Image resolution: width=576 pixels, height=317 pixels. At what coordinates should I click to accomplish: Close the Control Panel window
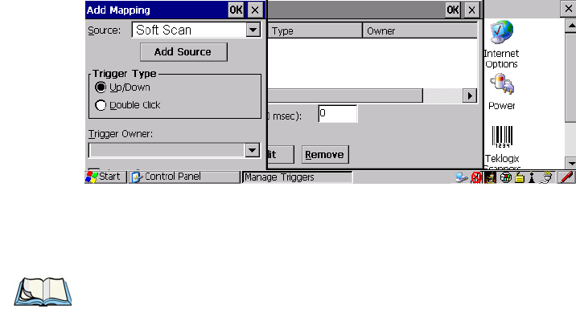[568, 9]
